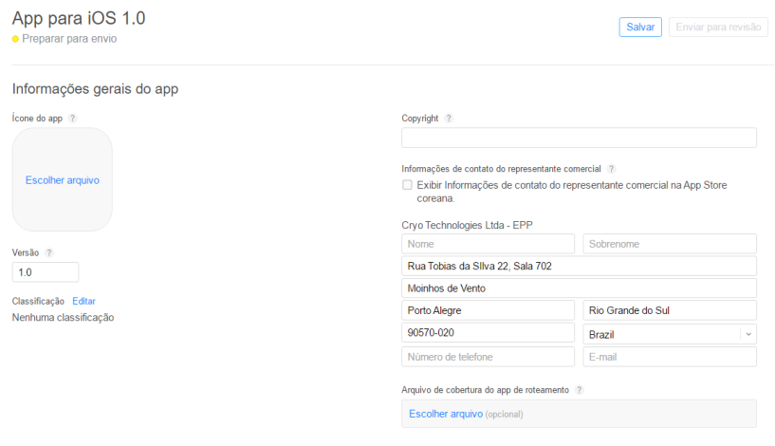Click help icon next to Ícone do app
The width and height of the screenshot is (775, 446).
tap(72, 119)
